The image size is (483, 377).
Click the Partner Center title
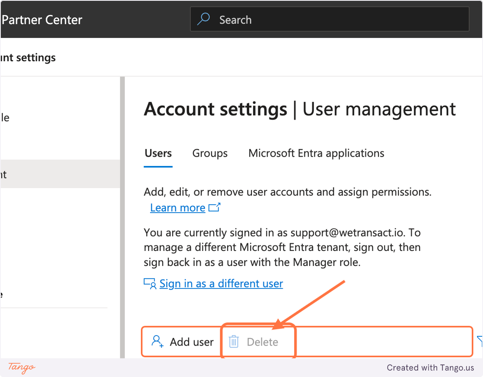(x=42, y=20)
